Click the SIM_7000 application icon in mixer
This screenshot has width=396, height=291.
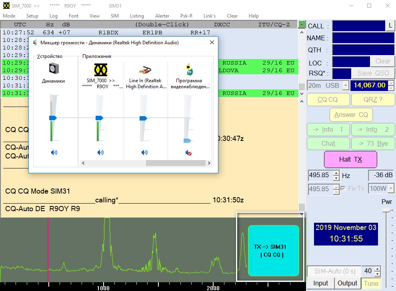click(x=100, y=69)
